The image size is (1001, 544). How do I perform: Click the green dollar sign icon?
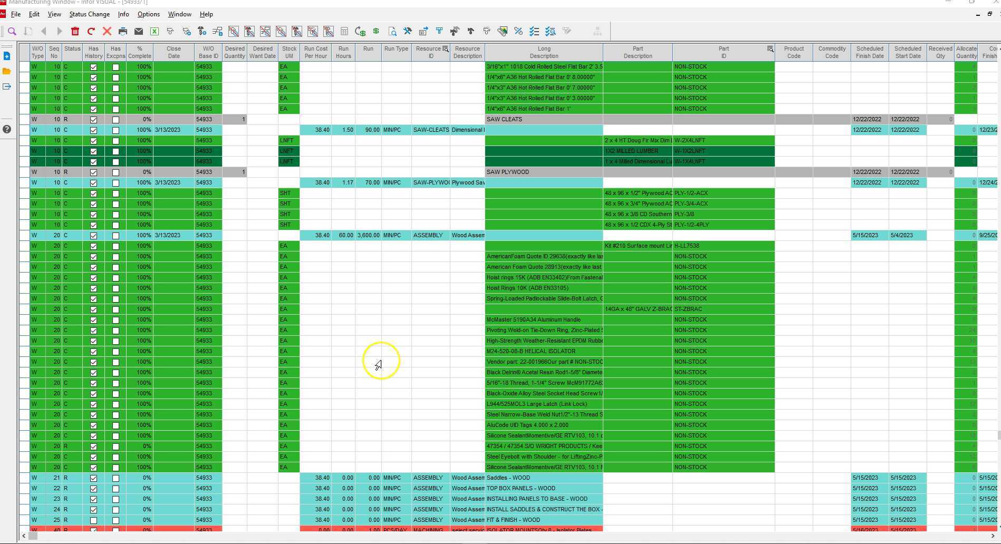[376, 32]
